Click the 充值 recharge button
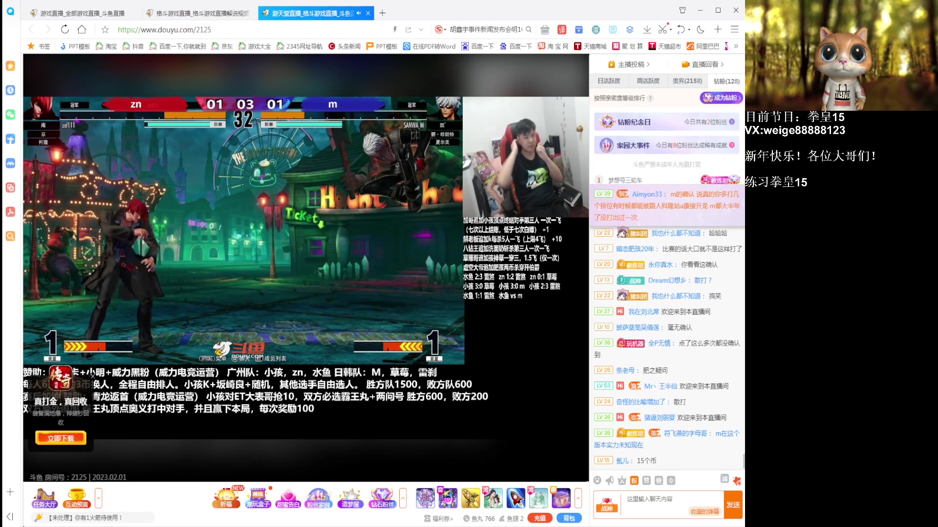The height and width of the screenshot is (527, 938). (540, 518)
